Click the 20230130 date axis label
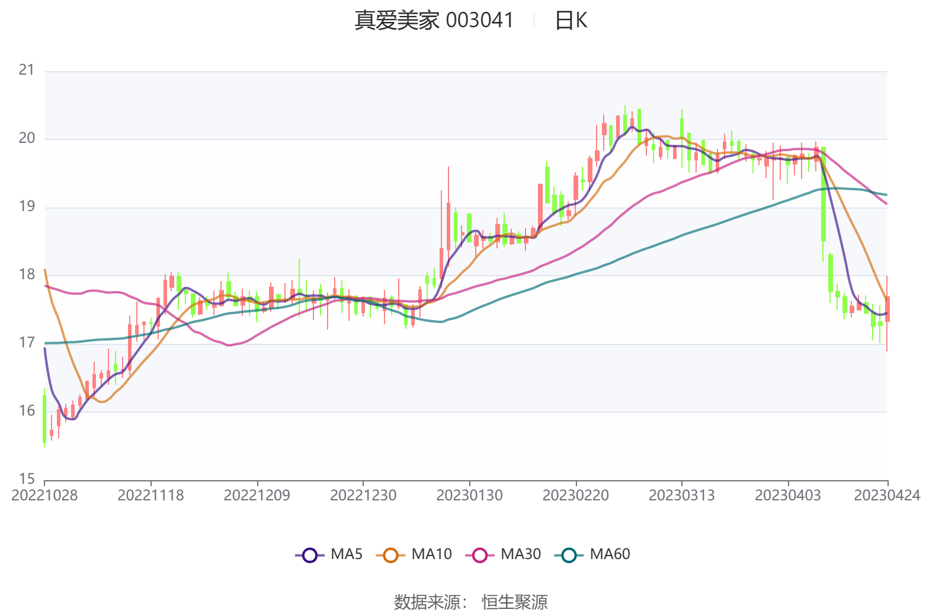 click(x=469, y=496)
